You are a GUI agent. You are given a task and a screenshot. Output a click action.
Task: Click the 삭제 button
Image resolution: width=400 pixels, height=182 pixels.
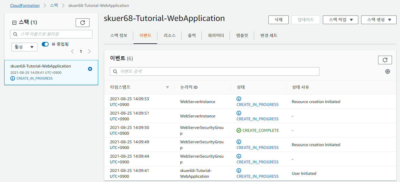click(x=279, y=20)
